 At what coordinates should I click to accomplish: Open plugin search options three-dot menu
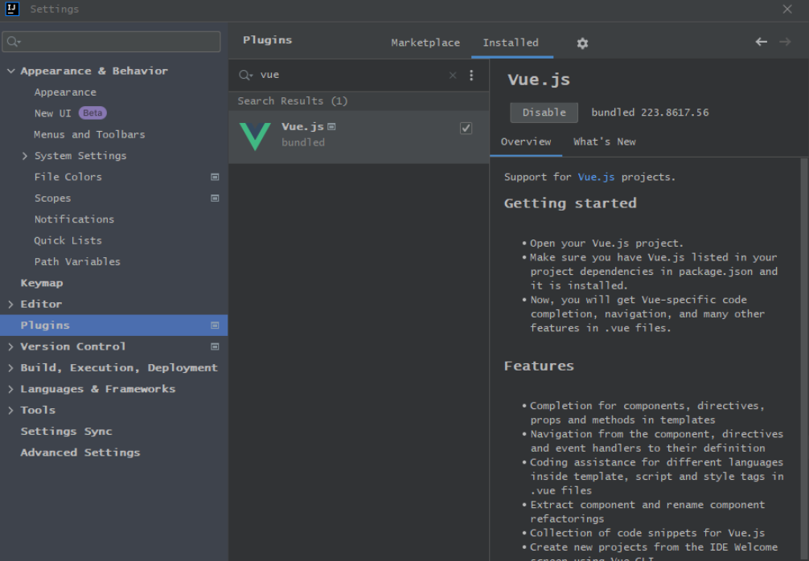click(471, 76)
